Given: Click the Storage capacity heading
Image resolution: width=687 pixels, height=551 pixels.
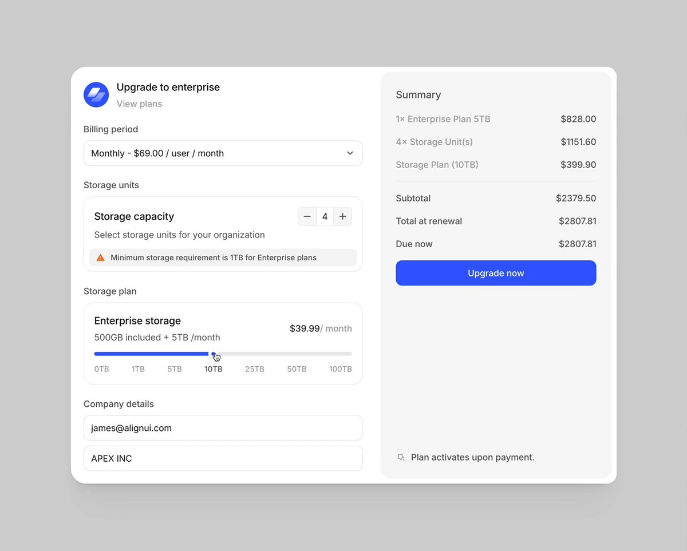Looking at the screenshot, I should click(x=134, y=216).
